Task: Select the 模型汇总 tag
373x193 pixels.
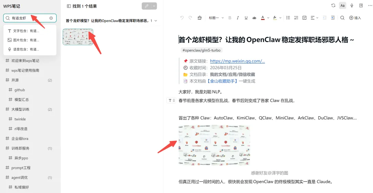Action: click(22, 99)
